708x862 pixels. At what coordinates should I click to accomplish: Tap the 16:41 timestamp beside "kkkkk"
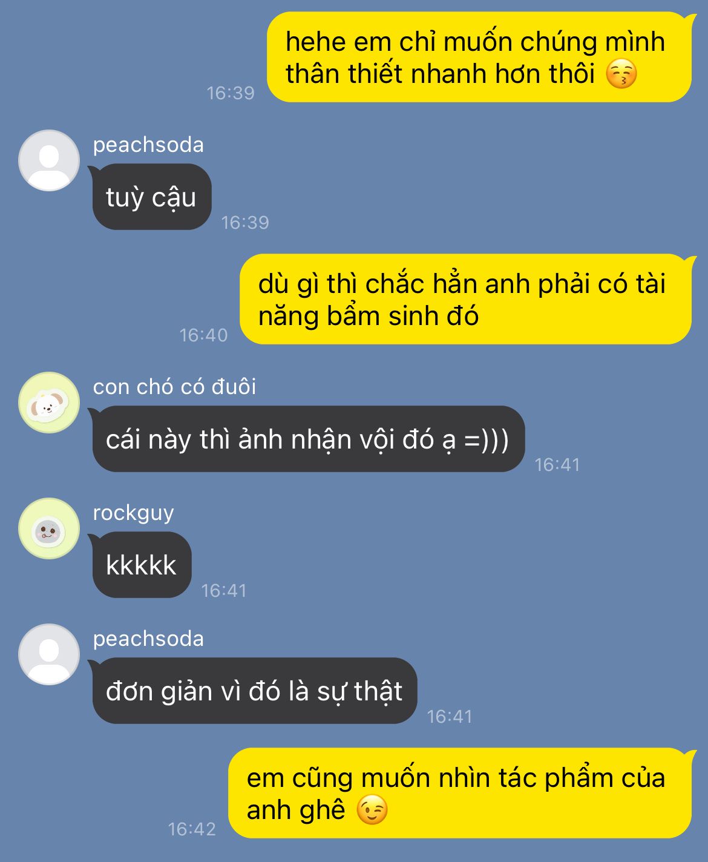click(224, 590)
